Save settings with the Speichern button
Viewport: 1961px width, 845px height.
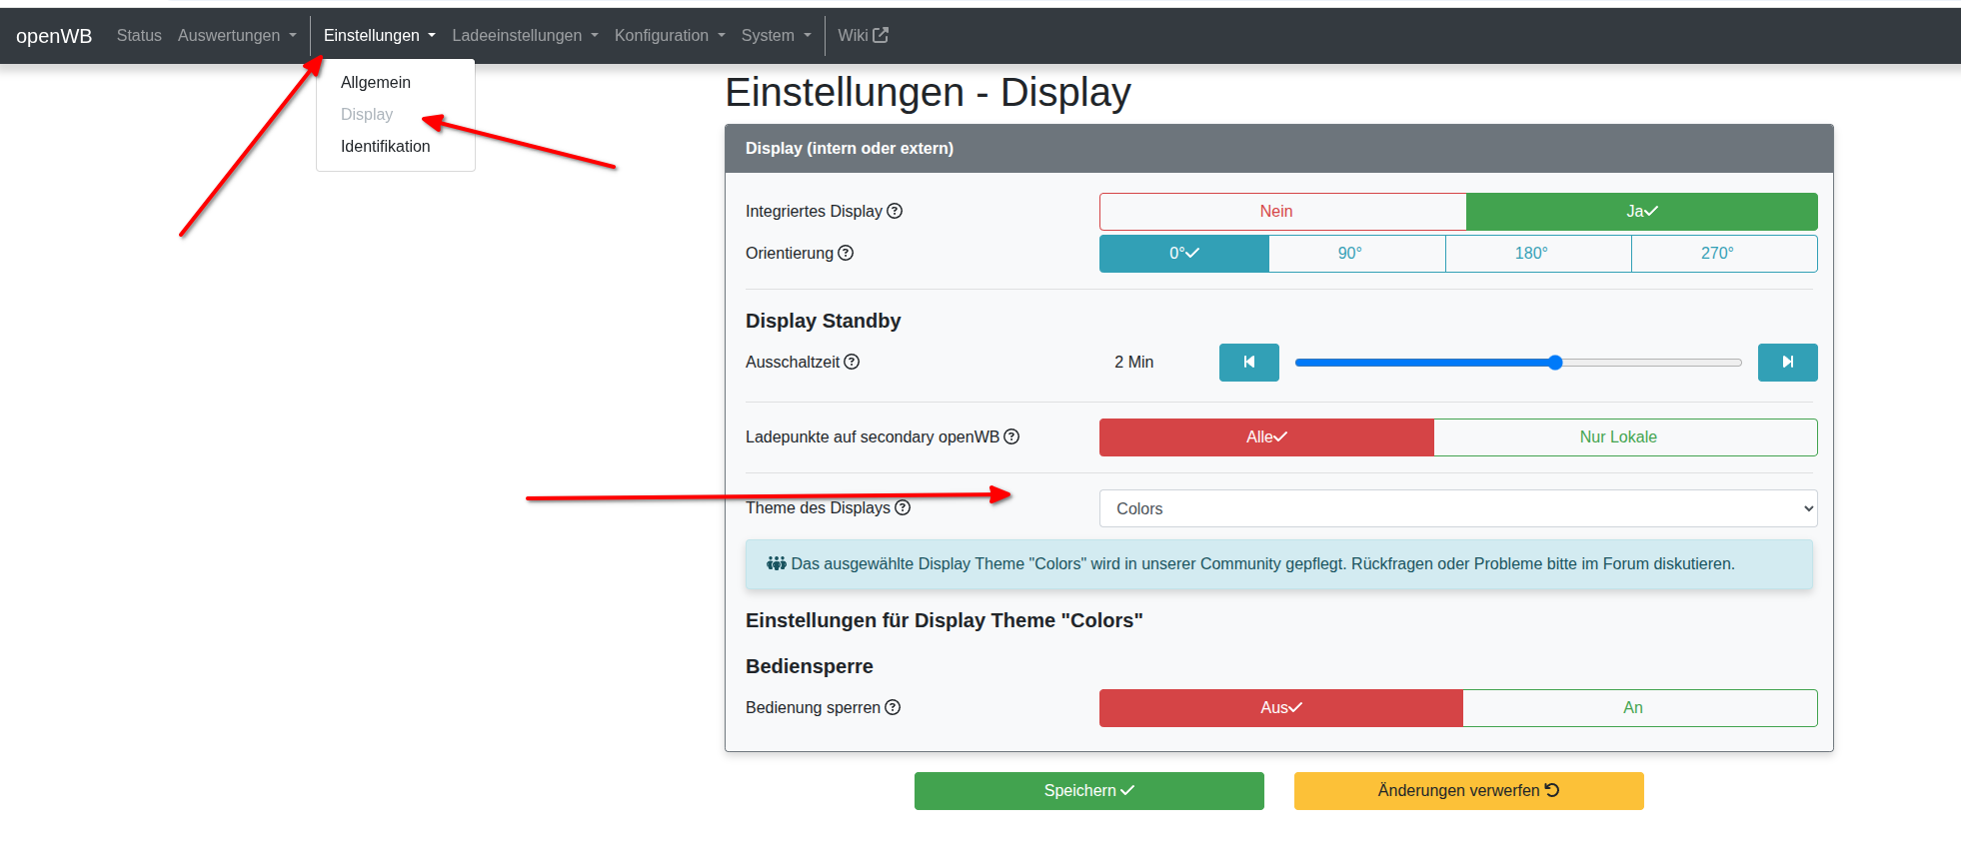pos(1089,791)
